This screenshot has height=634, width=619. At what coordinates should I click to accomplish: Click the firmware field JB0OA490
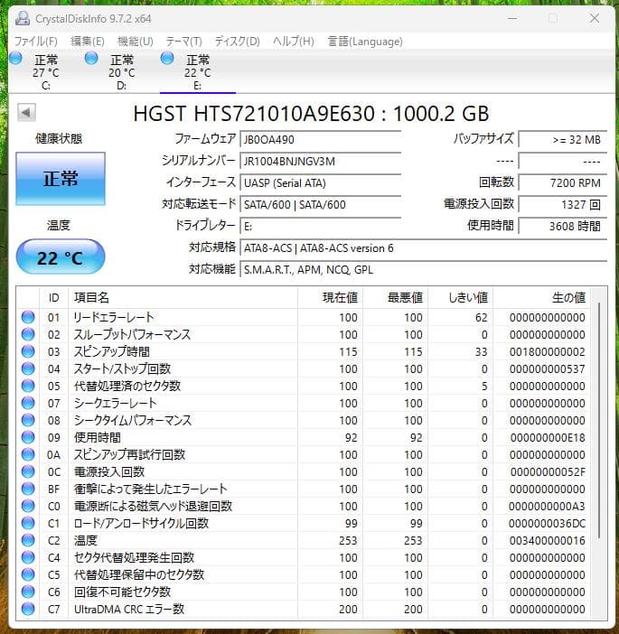click(x=321, y=139)
